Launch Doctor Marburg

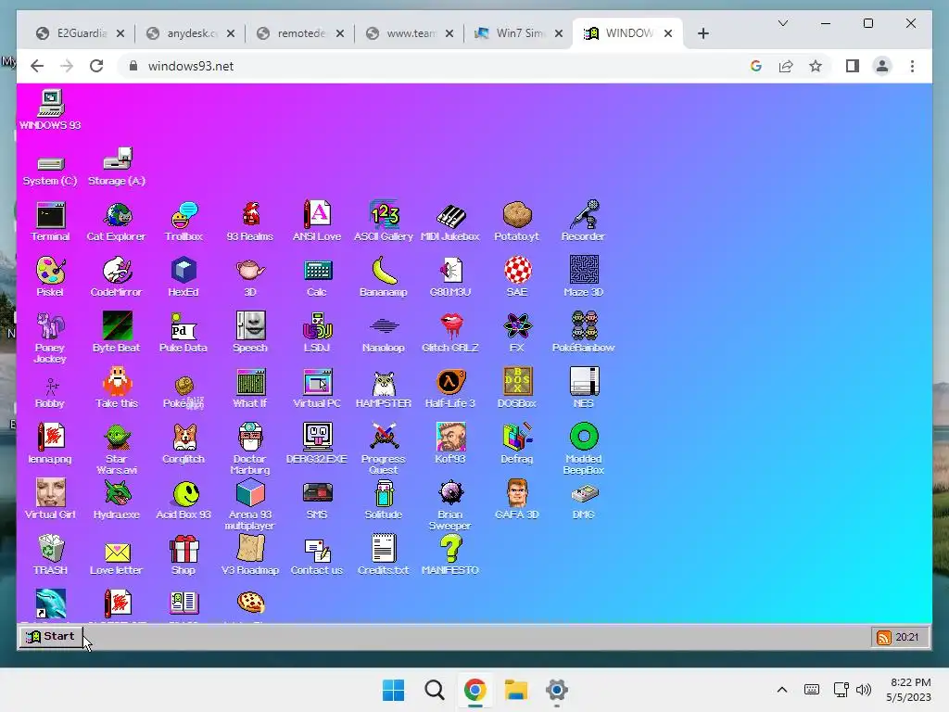pos(250,450)
